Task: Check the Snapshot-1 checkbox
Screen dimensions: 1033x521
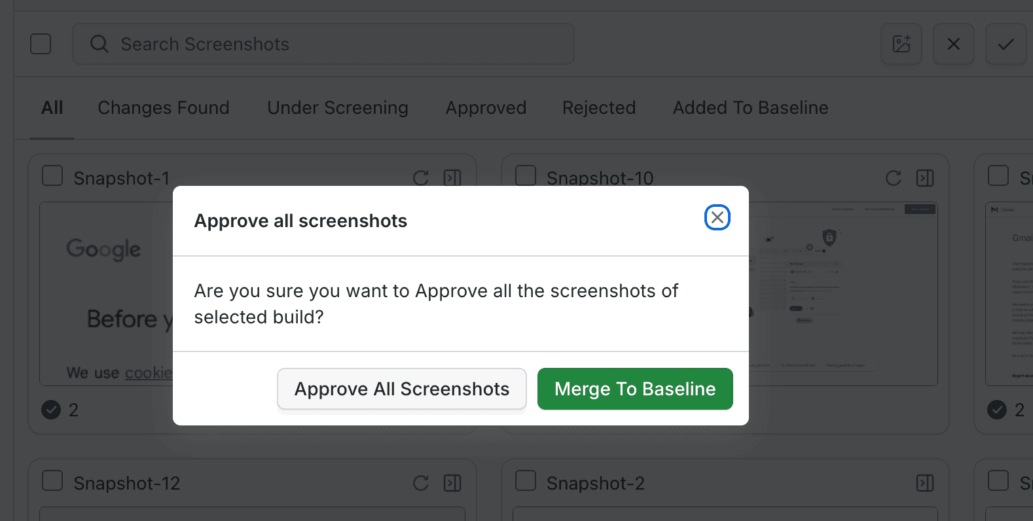Action: [x=52, y=176]
